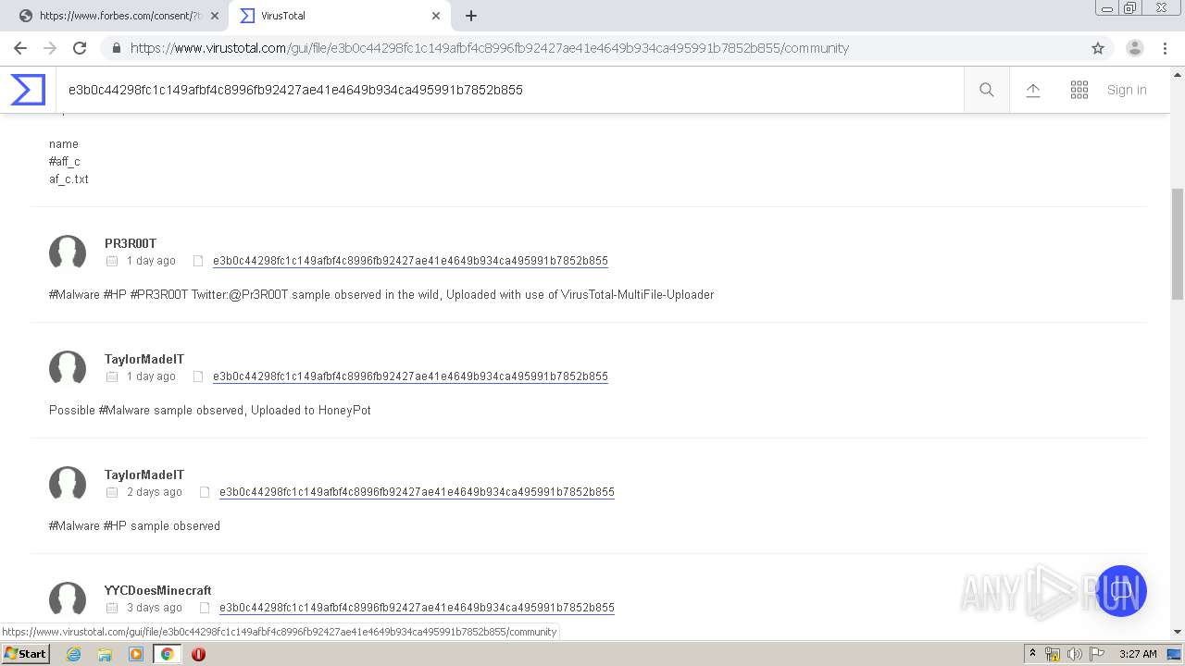This screenshot has height=666, width=1185.
Task: Click file icon beside PR3R00T's hash
Action: click(197, 261)
